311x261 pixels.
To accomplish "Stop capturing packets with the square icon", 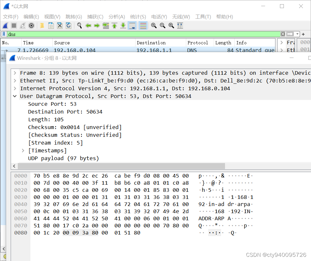I will [x=14, y=26].
